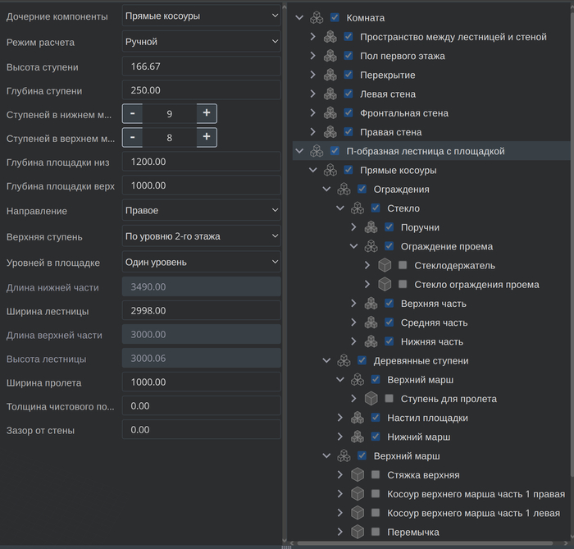This screenshot has height=549, width=574.
Task: Click the Ширина лестницы input field
Action: coord(201,311)
